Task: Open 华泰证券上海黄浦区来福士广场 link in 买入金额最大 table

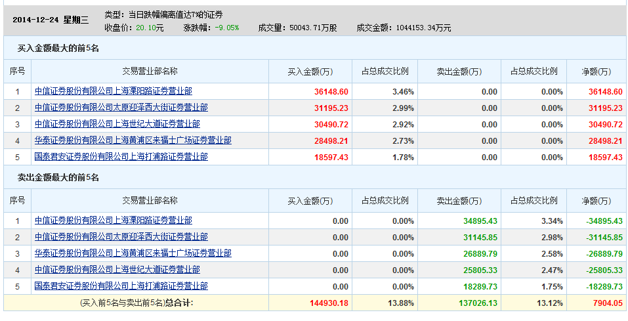Action: (133, 140)
